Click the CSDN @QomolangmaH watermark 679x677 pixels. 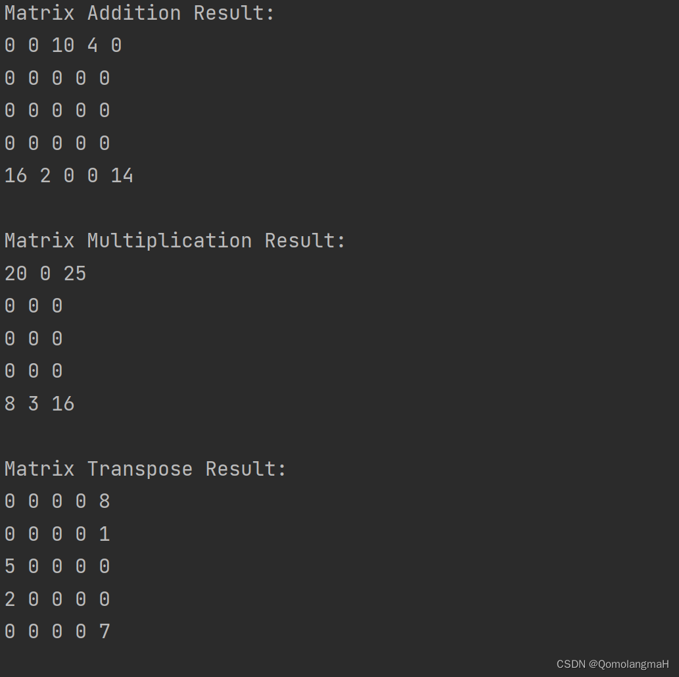pyautogui.click(x=613, y=664)
